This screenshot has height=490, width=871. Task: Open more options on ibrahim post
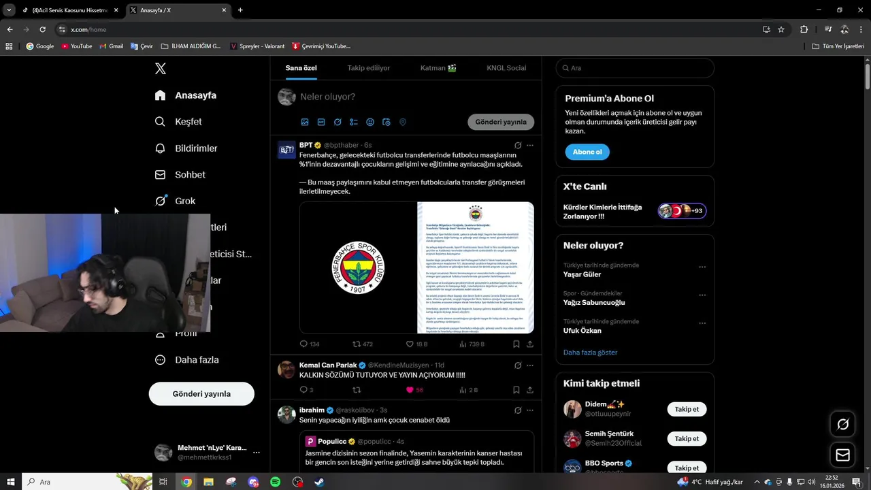(530, 410)
